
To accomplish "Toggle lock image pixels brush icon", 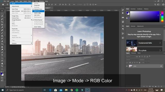I will pos(133,63).
